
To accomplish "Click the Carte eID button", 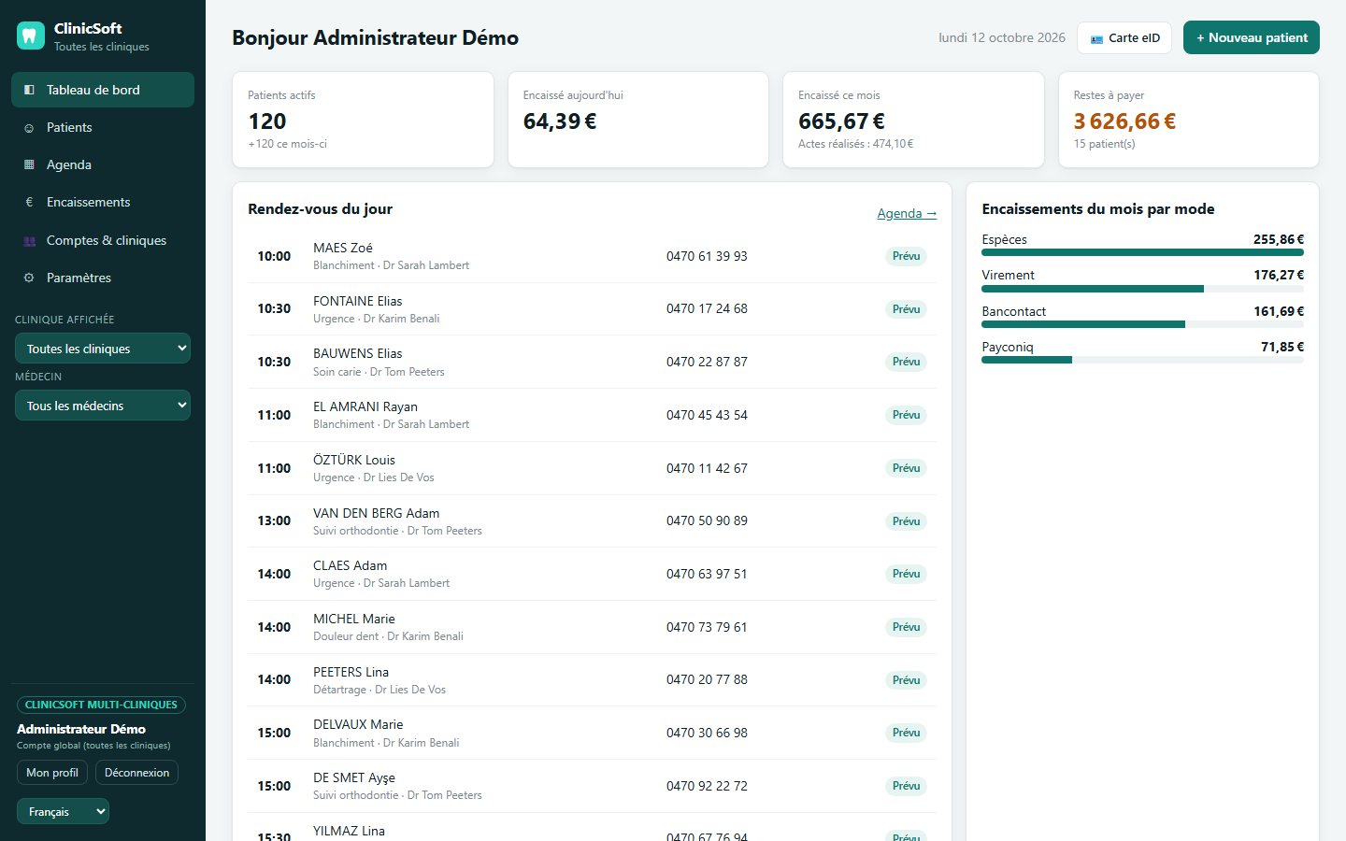I will tap(1124, 37).
